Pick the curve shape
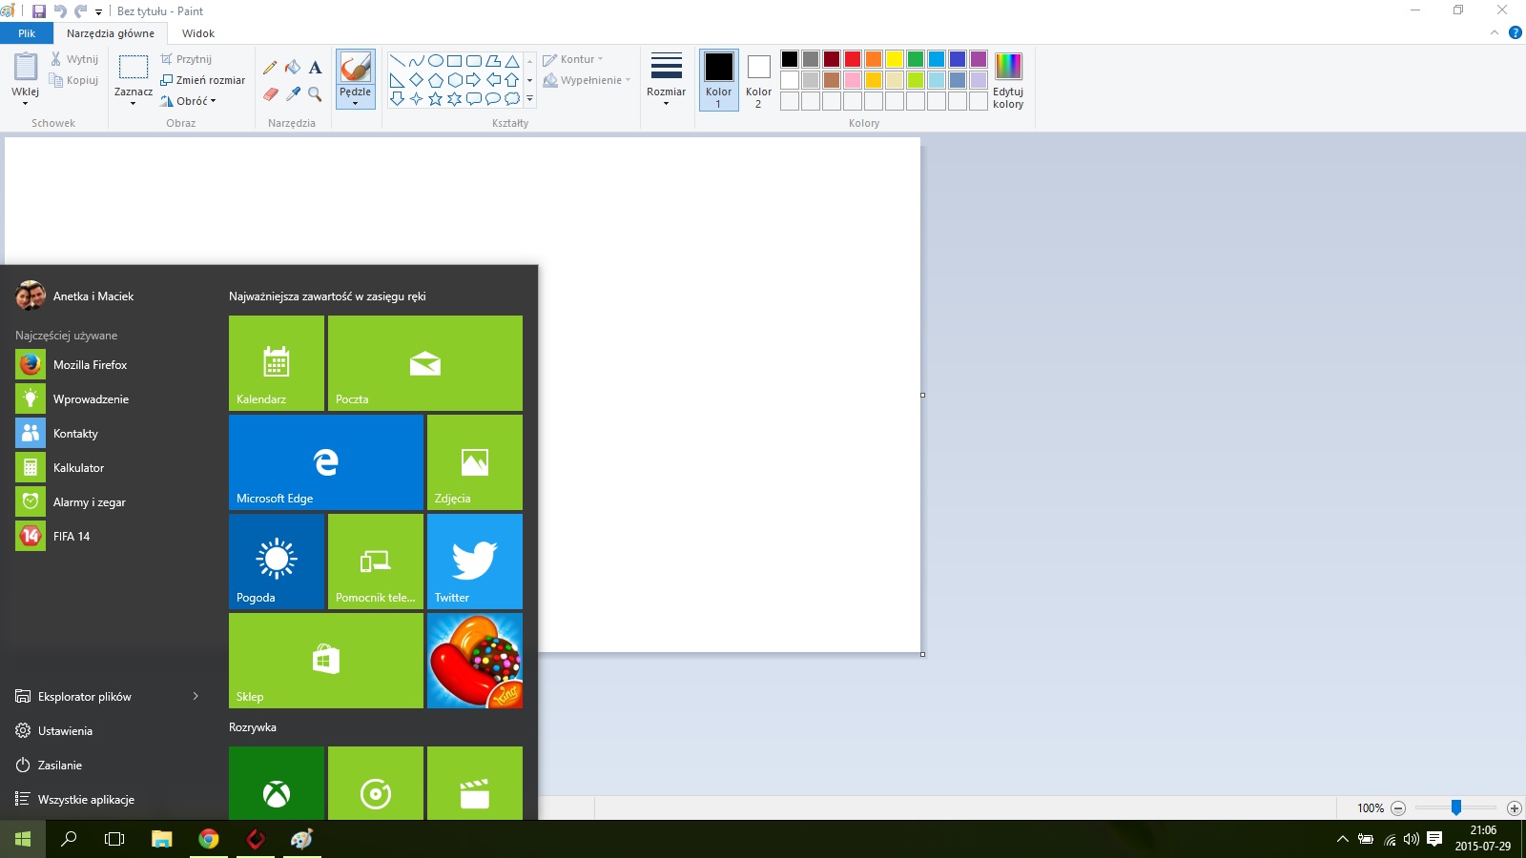This screenshot has height=858, width=1526. point(416,61)
